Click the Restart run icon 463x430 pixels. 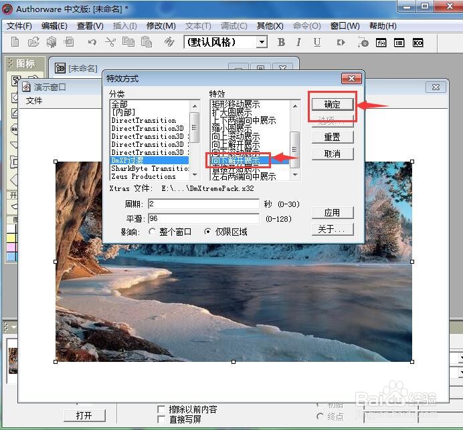click(x=341, y=43)
